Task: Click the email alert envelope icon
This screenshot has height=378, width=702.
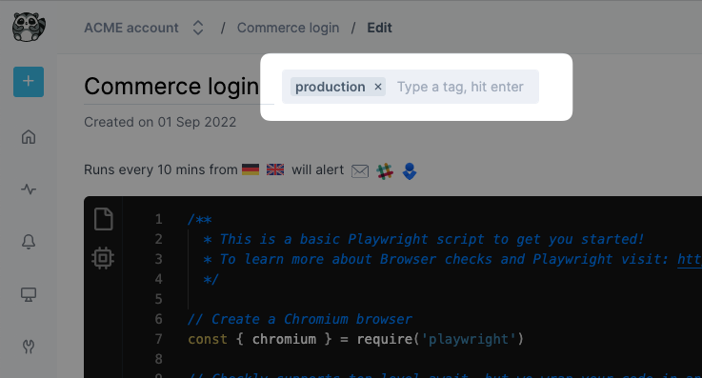Action: tap(360, 170)
